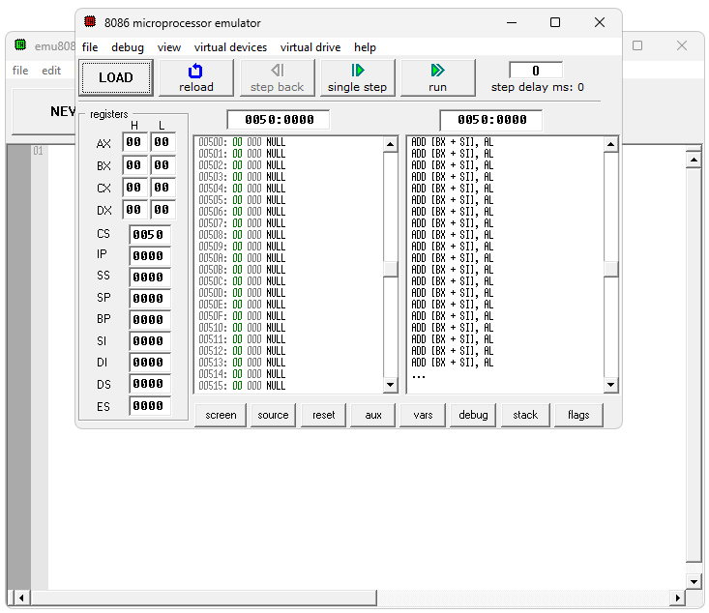The image size is (709, 613).
Task: Select the IP register field
Action: [150, 256]
